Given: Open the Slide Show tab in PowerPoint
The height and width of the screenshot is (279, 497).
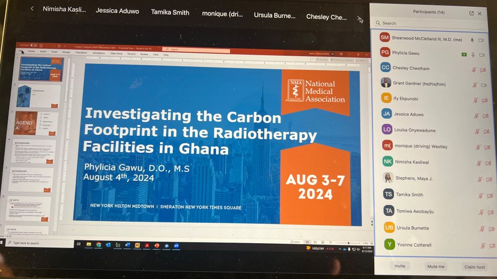Looking at the screenshot, I should click(x=117, y=53).
